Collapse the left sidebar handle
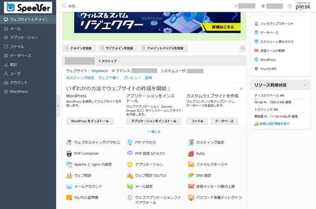The height and width of the screenshot is (209, 316). [58, 105]
